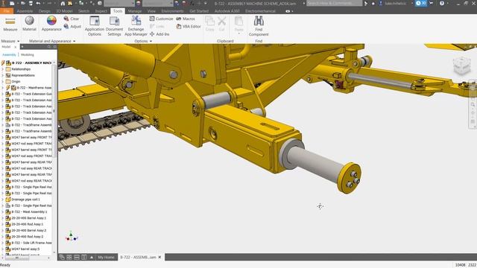Viewport: 477px width, 268px height.
Task: Click the ViewCube in the viewport
Action: pyautogui.click(x=461, y=66)
